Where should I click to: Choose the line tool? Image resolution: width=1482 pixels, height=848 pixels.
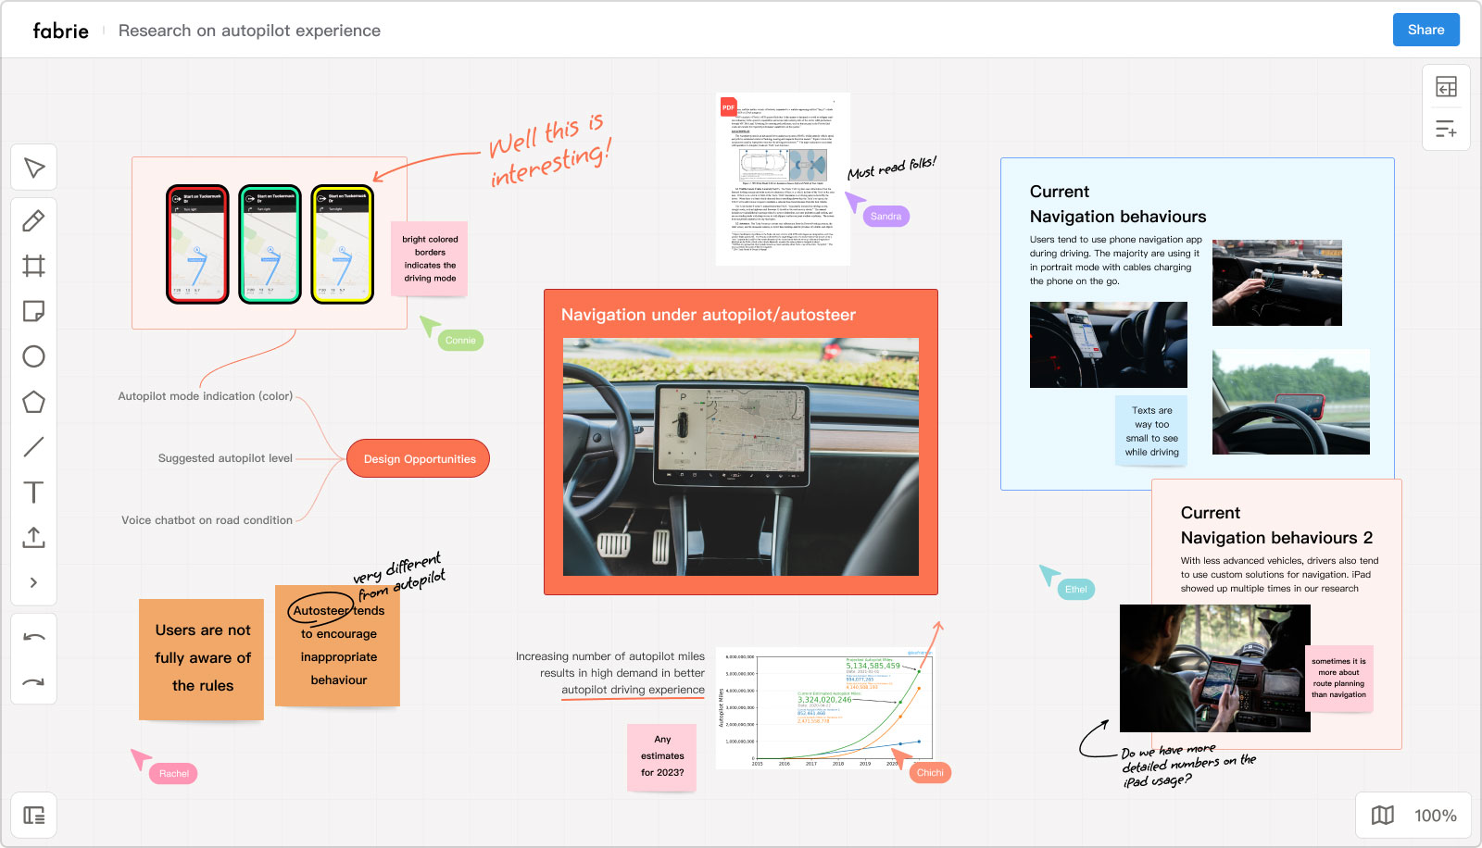(34, 447)
